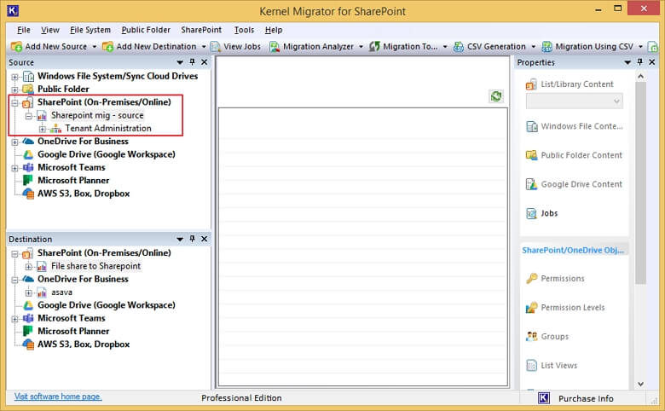665x411 pixels.
Task: Toggle the Properties panel pushpin
Action: (640, 62)
